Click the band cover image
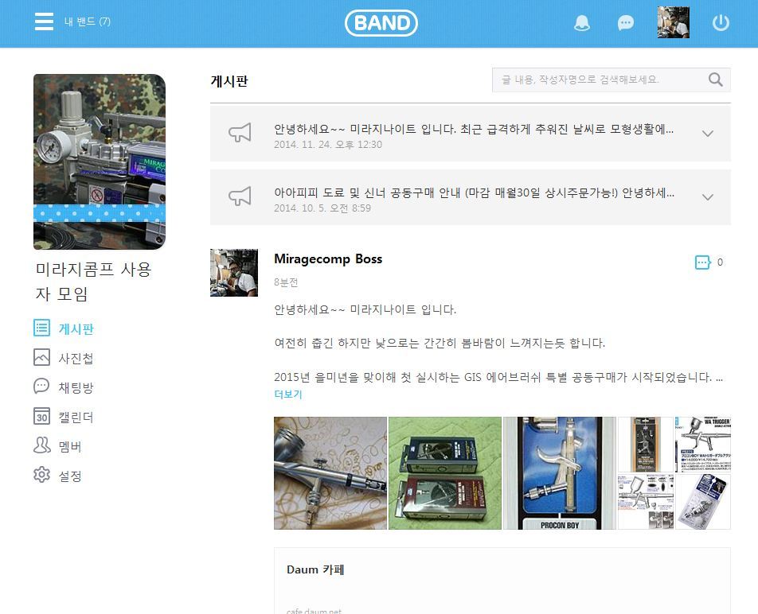This screenshot has height=614, width=758. click(x=100, y=161)
